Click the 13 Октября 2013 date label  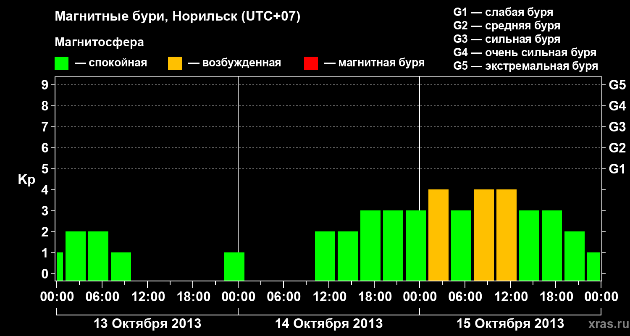tap(147, 323)
